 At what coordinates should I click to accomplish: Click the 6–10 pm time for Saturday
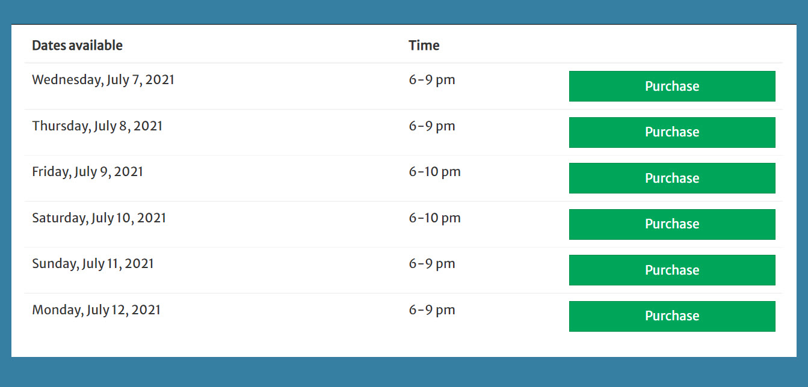coord(435,218)
